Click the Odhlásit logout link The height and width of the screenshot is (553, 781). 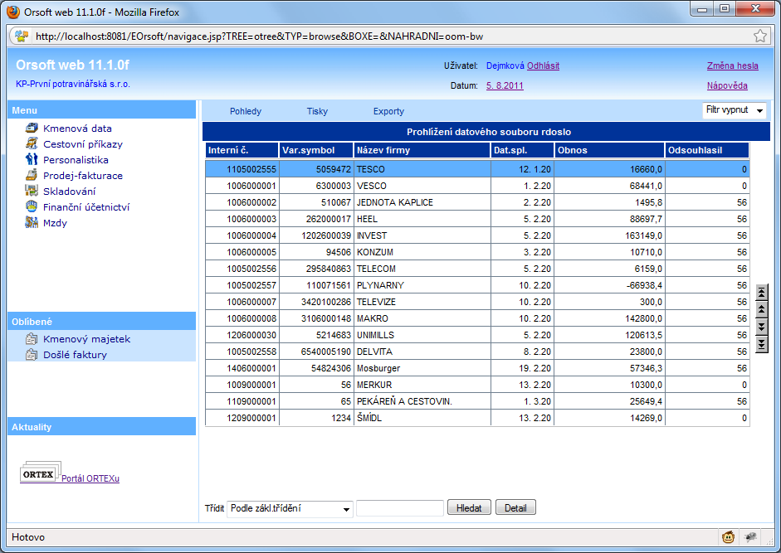click(x=543, y=65)
